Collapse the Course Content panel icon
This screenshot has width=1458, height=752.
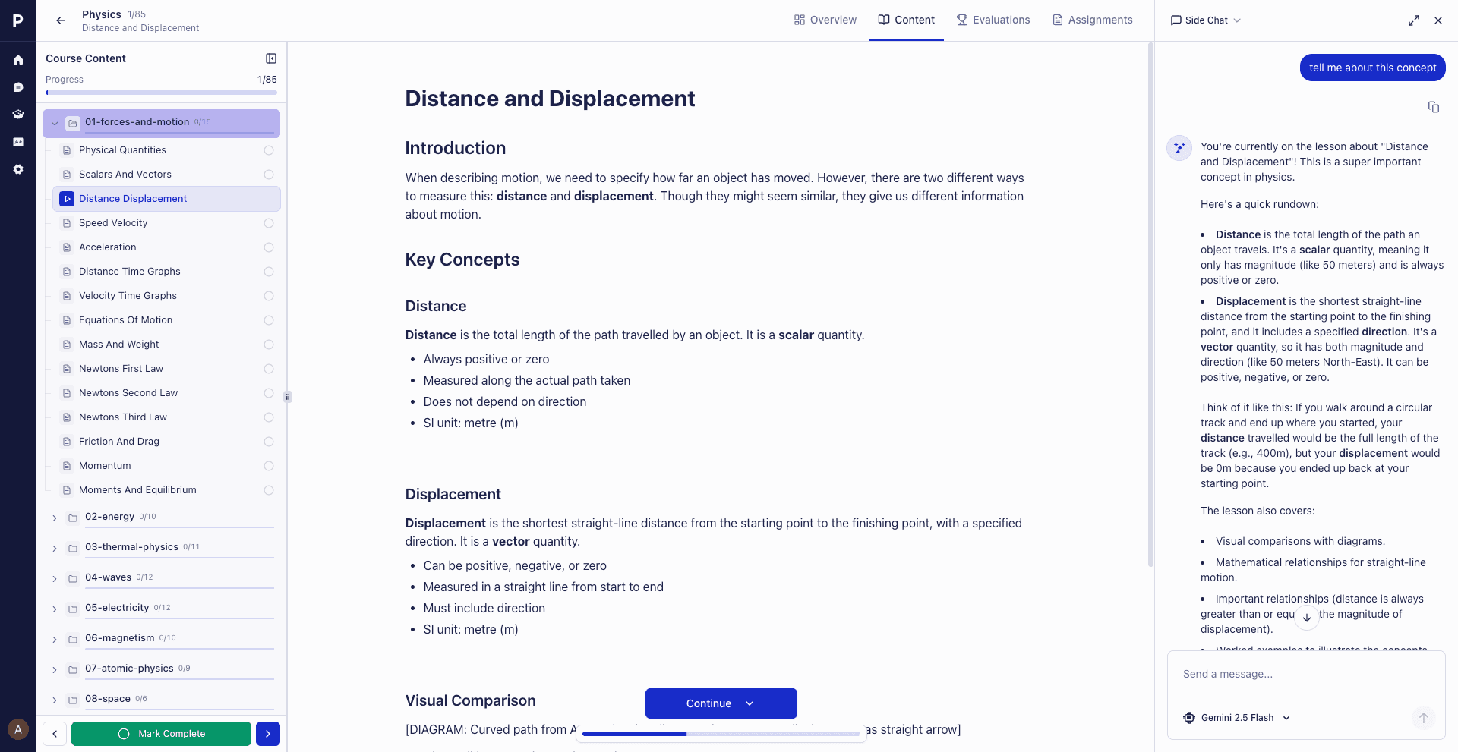click(271, 58)
